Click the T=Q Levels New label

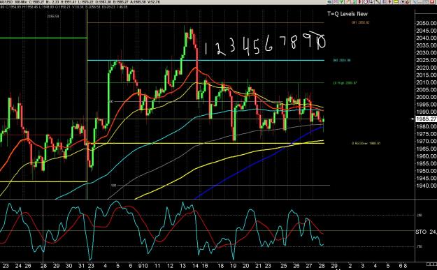(x=348, y=14)
